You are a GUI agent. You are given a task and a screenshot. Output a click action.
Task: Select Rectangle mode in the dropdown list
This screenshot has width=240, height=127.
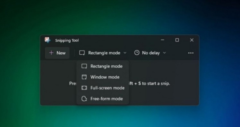tap(102, 66)
